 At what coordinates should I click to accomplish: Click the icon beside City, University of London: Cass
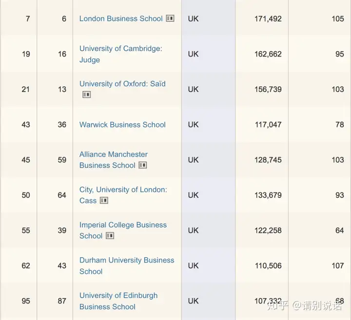pyautogui.click(x=104, y=201)
